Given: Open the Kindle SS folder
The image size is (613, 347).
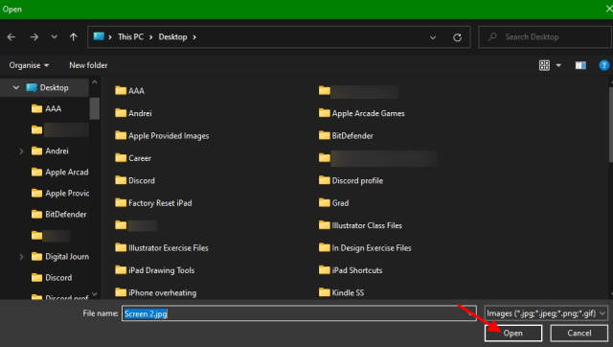Looking at the screenshot, I should pyautogui.click(x=341, y=292).
